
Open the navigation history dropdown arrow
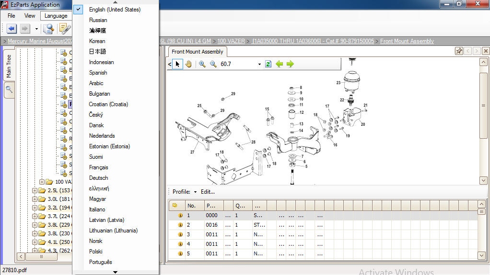pyautogui.click(x=36, y=29)
